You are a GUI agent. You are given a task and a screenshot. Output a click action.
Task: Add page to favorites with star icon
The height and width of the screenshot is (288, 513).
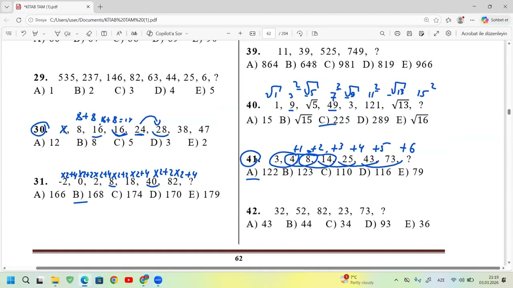coord(436,20)
